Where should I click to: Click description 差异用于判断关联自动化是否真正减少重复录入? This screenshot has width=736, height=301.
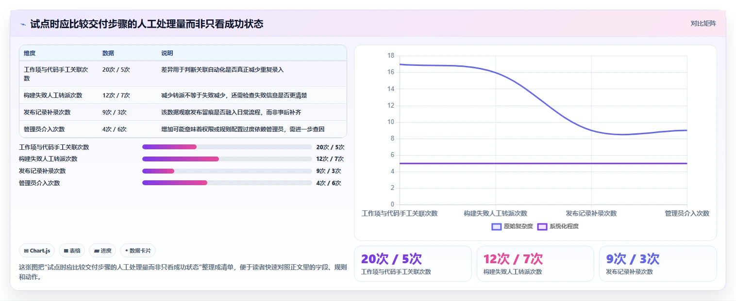[x=222, y=70]
